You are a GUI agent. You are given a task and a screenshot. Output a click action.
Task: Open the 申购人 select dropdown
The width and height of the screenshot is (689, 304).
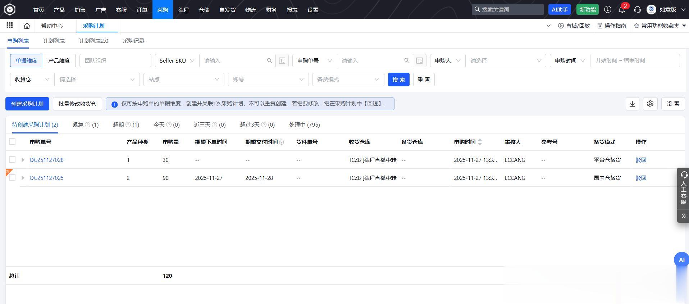pos(506,60)
